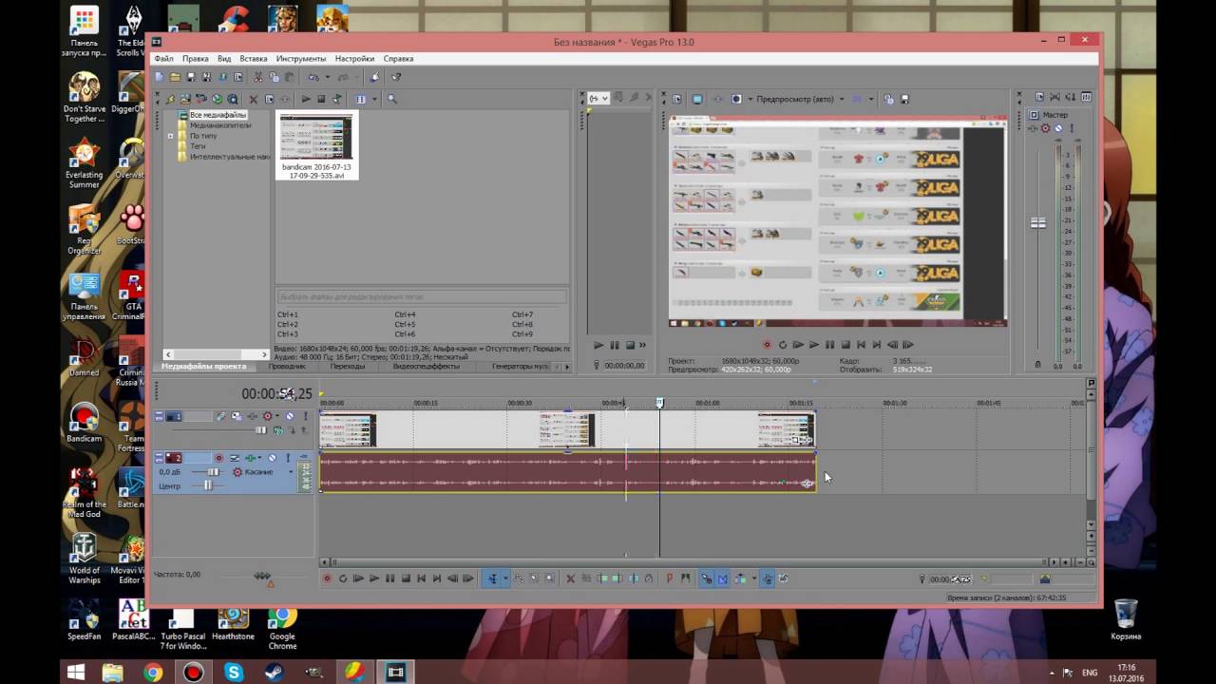Stop timeline playback
This screenshot has height=684, width=1216.
pyautogui.click(x=406, y=578)
